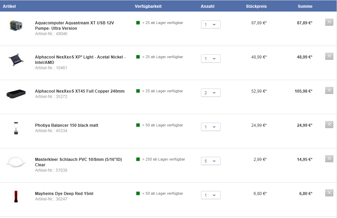The width and height of the screenshot is (337, 218).
Task: Open the Mayhems red dye bottle image
Action: (x=16, y=196)
